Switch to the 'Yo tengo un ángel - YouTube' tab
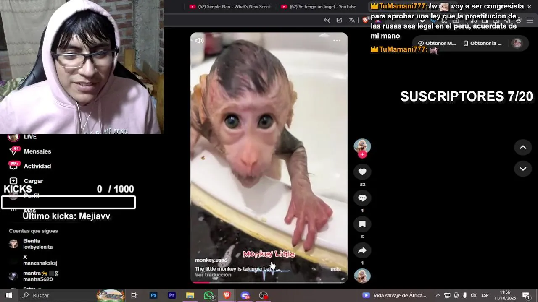The image size is (538, 302). [318, 7]
